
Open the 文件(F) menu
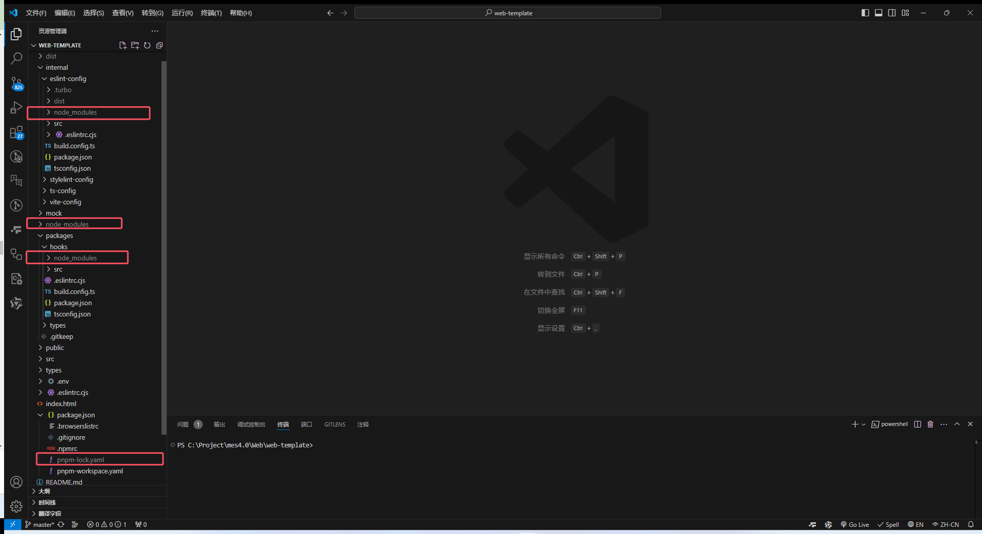pos(36,13)
